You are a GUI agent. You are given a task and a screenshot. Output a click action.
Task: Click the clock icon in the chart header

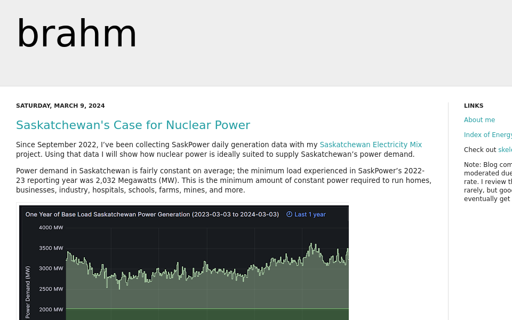click(x=289, y=214)
